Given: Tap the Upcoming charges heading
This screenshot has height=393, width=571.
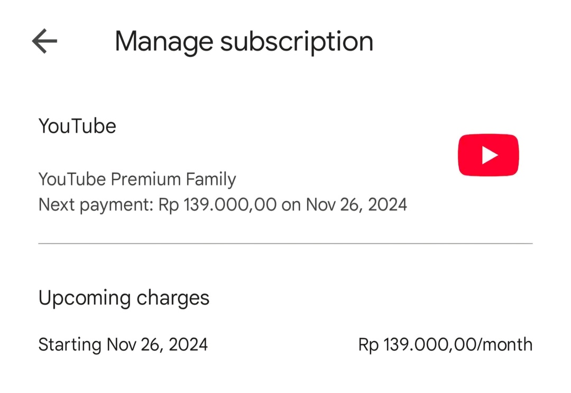Looking at the screenshot, I should tap(124, 298).
